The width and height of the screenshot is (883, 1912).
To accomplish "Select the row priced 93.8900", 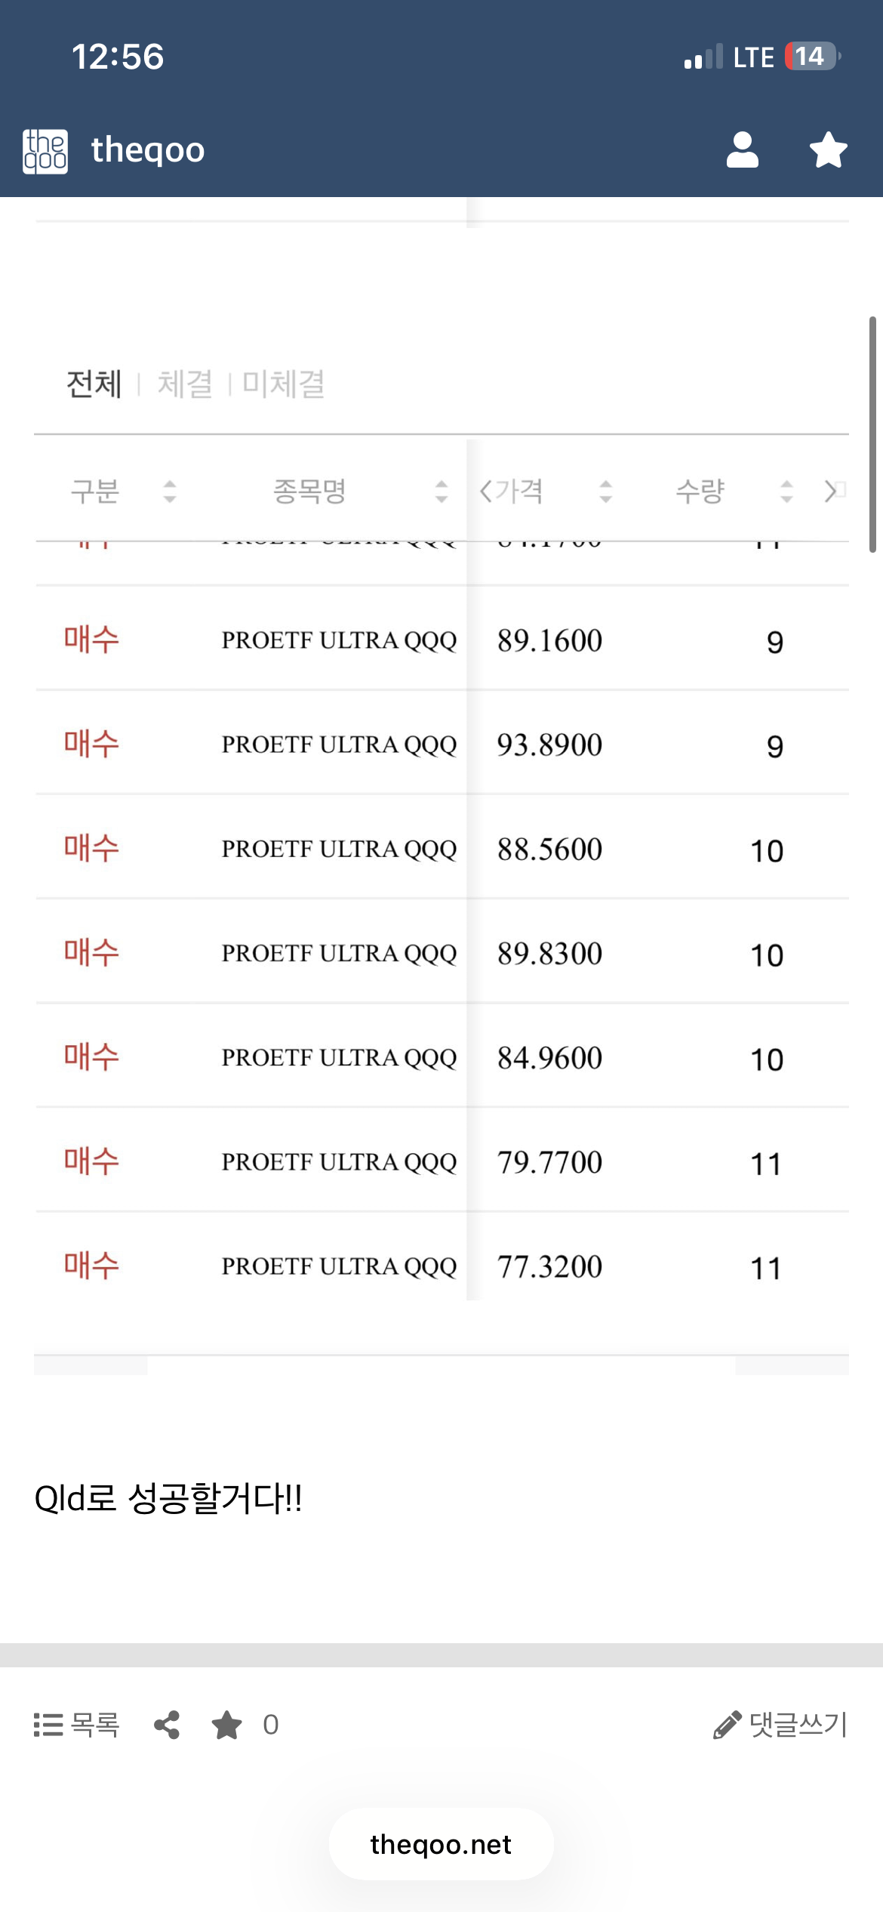I will (x=441, y=745).
